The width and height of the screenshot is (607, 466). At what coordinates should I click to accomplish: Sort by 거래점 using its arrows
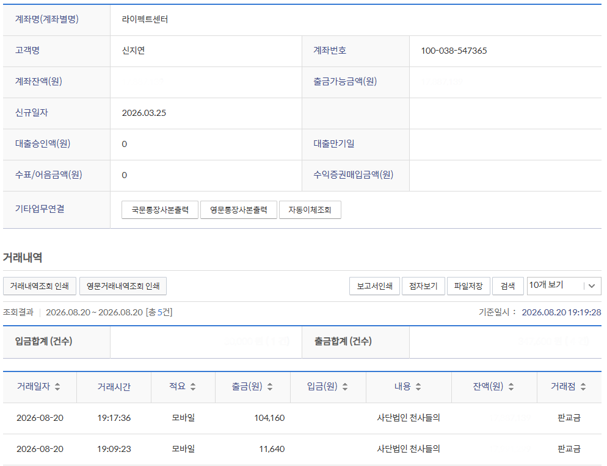tap(583, 386)
